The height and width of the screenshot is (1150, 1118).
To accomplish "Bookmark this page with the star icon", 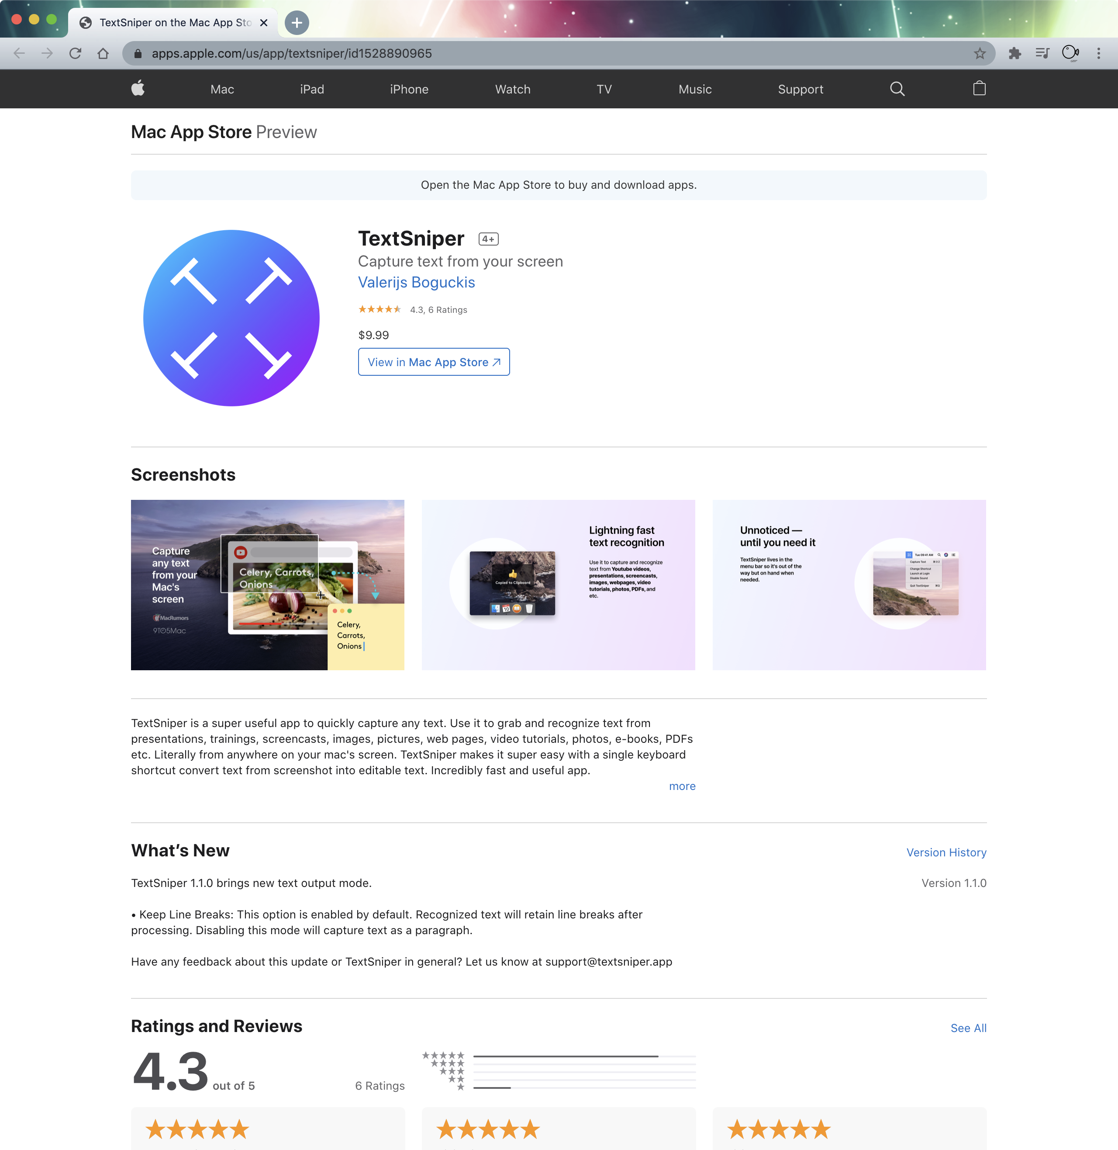I will pyautogui.click(x=980, y=53).
